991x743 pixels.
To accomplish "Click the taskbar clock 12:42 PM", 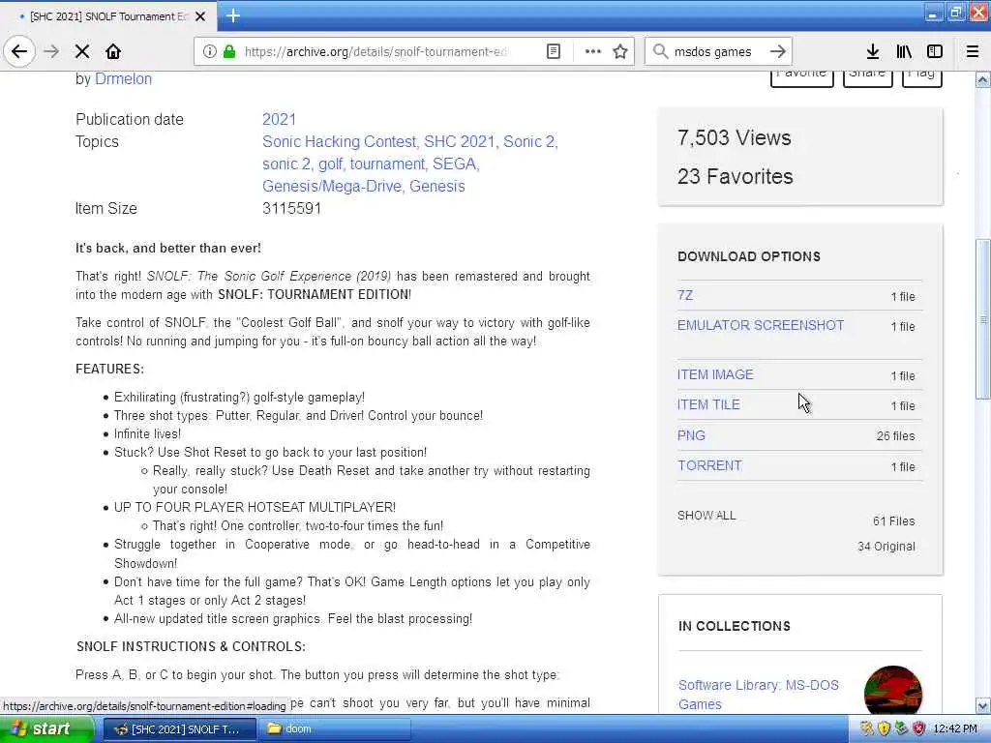I will pyautogui.click(x=955, y=728).
